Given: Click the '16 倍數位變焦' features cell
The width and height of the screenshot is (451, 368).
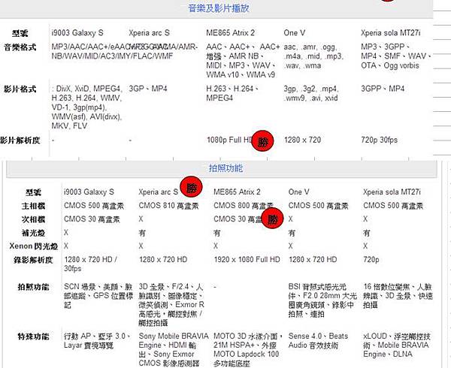Looking at the screenshot, I should [x=398, y=296].
